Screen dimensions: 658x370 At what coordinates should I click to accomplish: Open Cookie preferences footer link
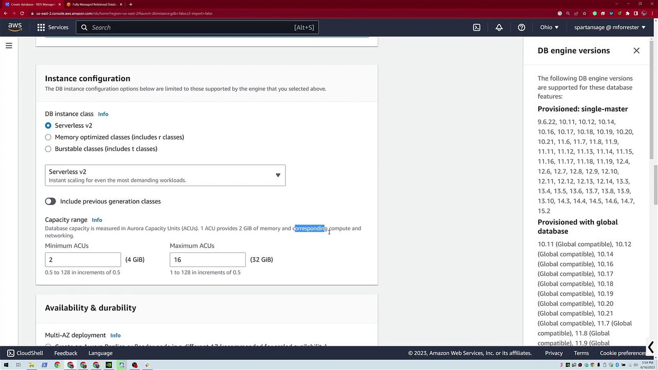(623, 353)
